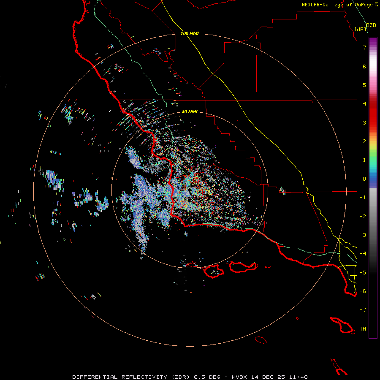Click the 7 value on the color scale
The height and width of the screenshot is (380, 380).
(364, 47)
